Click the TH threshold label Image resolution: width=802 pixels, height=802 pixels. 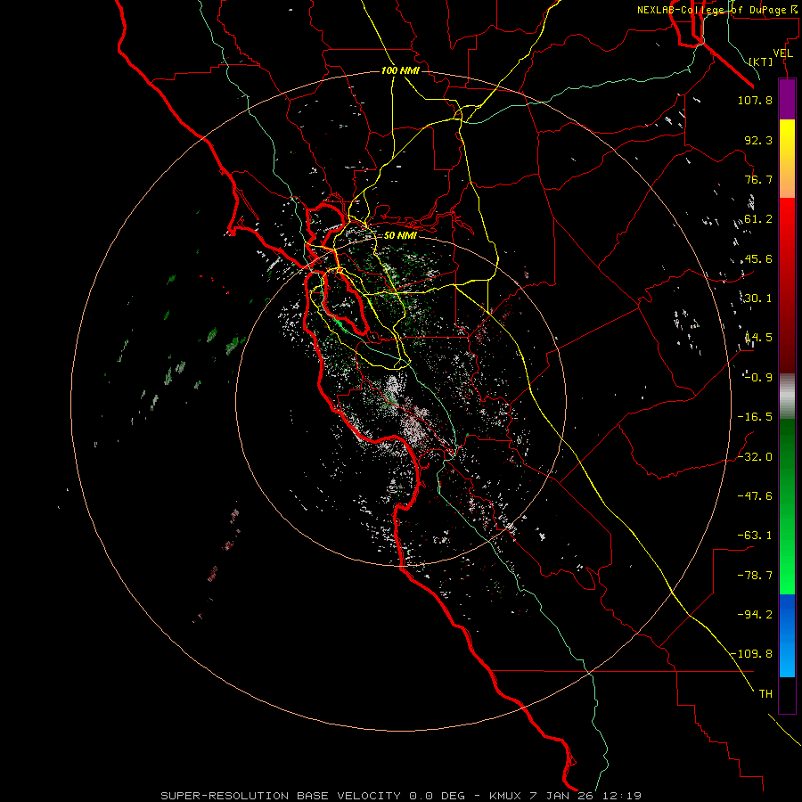765,694
